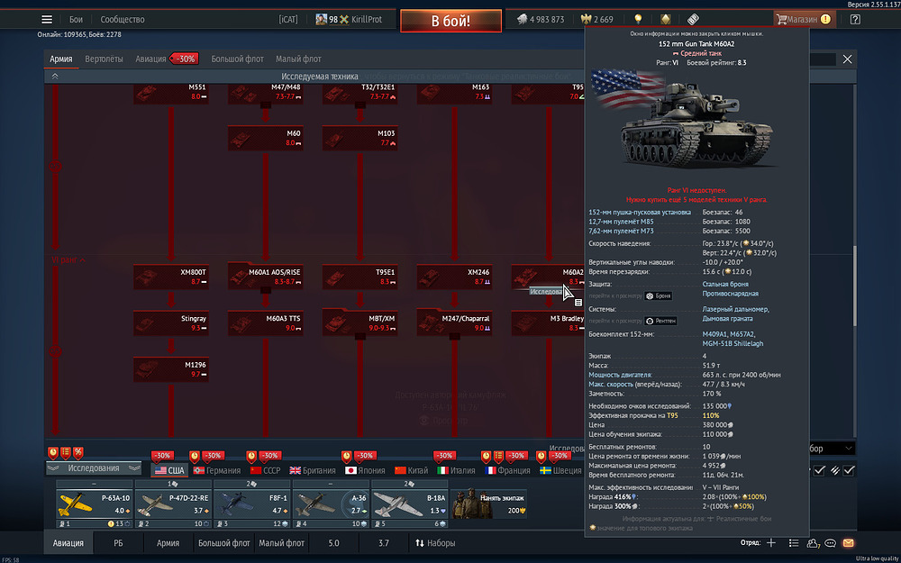Viewport: 901px width, 563px height.
Task: Open the Сообщество menu
Action: point(123,20)
